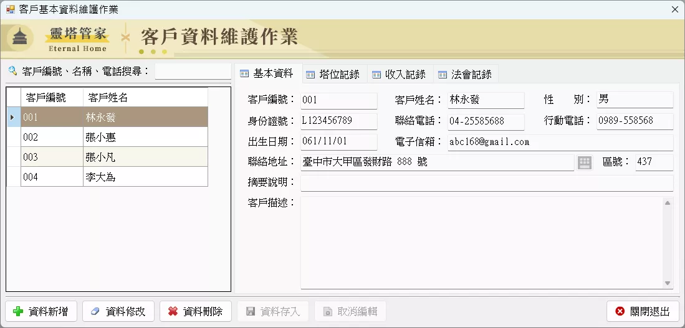
Task: Select customer name 張小凡
Action: pos(145,157)
